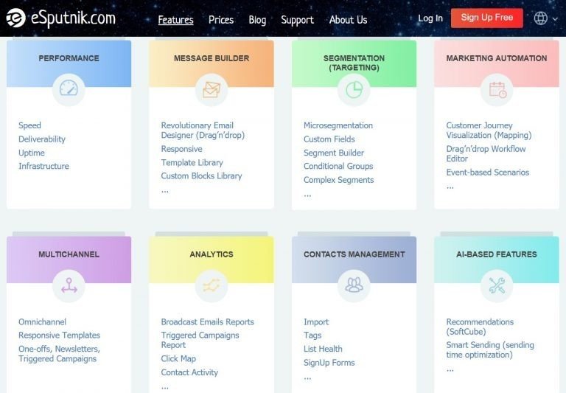Open the Responsive Templates link
Screen dimensions: 566x393
[x=59, y=335]
